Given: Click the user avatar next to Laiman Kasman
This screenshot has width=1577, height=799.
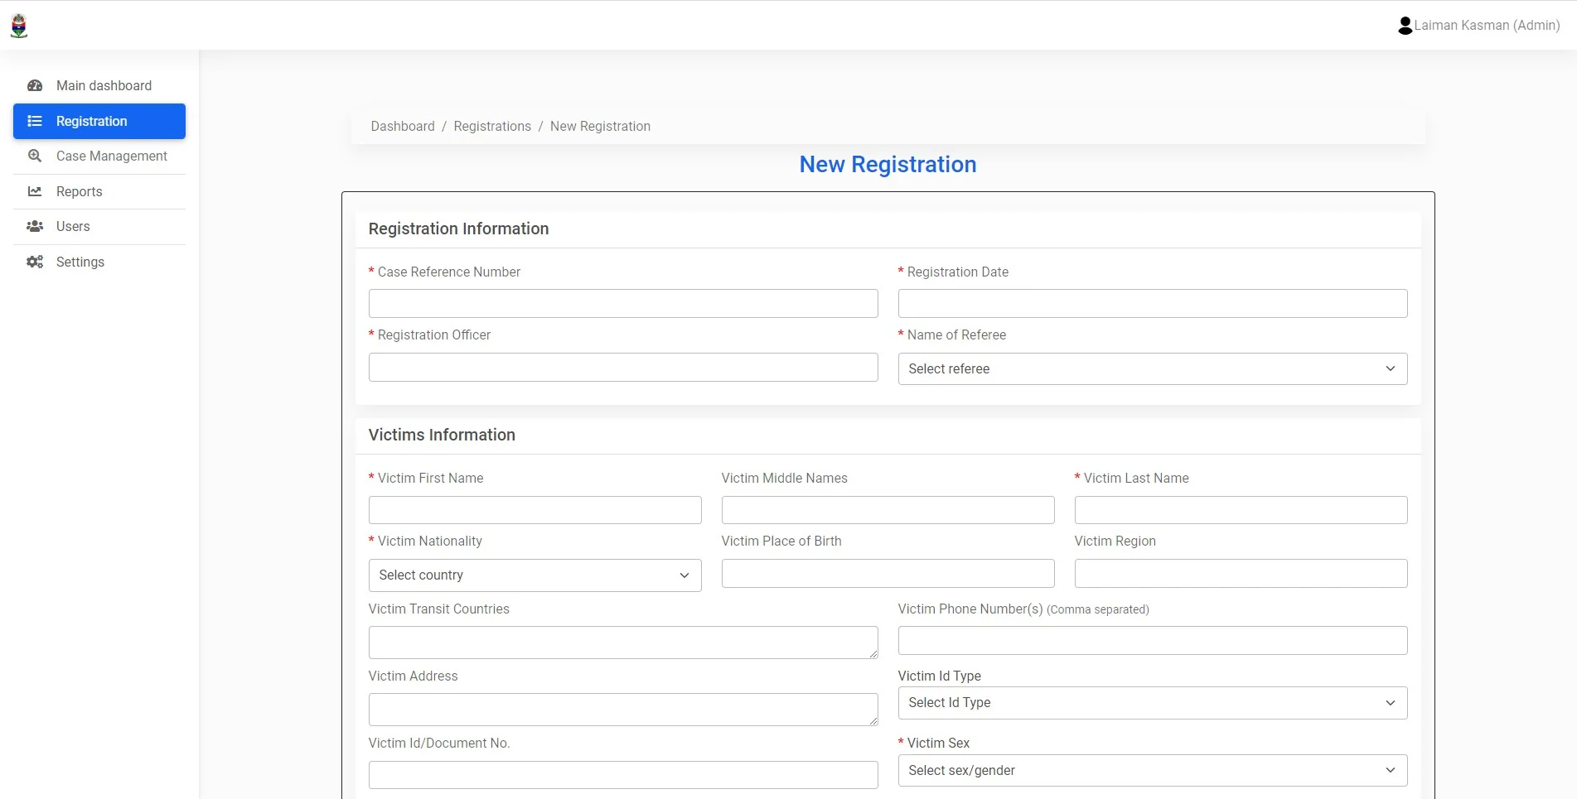Looking at the screenshot, I should [x=1404, y=25].
